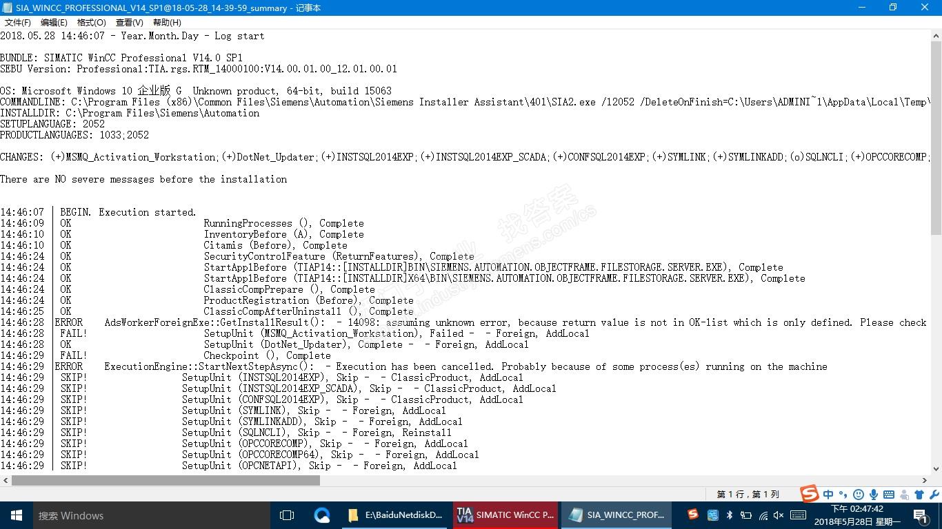The image size is (942, 529).
Task: Switch to the E:\BaiduNetdiskD... File Explorer window
Action: click(396, 515)
